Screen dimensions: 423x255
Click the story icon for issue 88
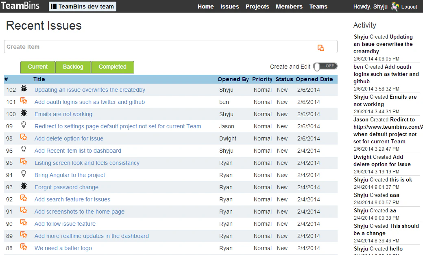pyautogui.click(x=24, y=246)
